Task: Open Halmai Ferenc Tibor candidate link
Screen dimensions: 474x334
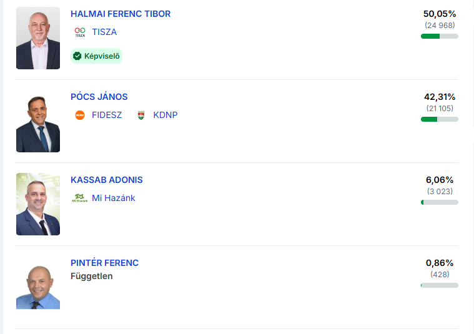Action: click(x=121, y=14)
